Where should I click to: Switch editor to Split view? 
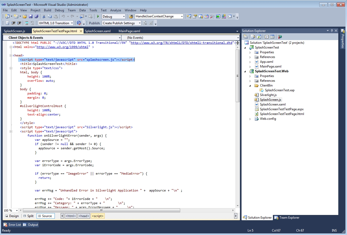[x=28, y=216]
